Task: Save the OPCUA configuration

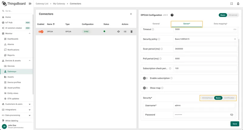Action: (x=234, y=124)
